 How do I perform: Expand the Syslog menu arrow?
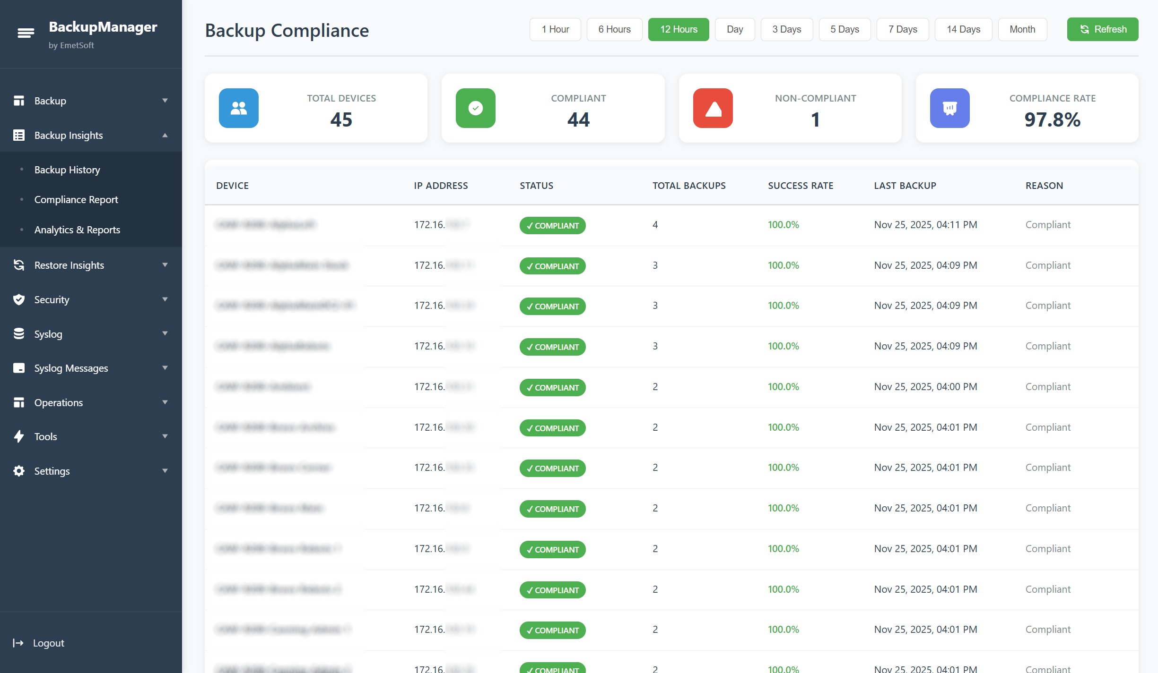(x=165, y=334)
